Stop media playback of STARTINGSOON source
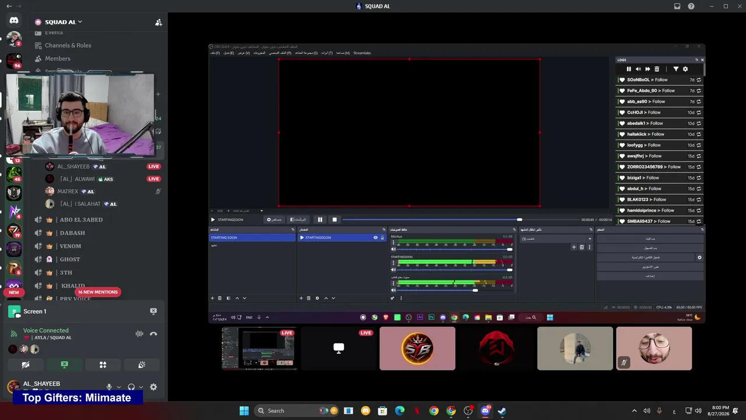Viewport: 746px width, 420px height. click(335, 219)
